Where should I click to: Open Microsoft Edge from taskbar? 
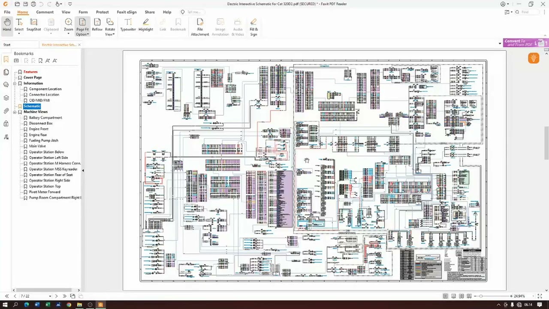point(27,305)
